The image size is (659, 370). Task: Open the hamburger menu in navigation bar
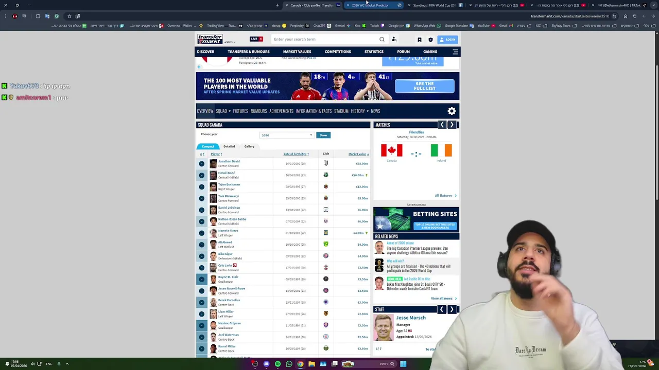click(455, 52)
